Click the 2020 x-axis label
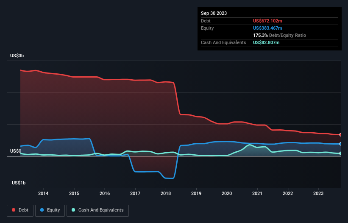348x223 pixels. coord(227,193)
